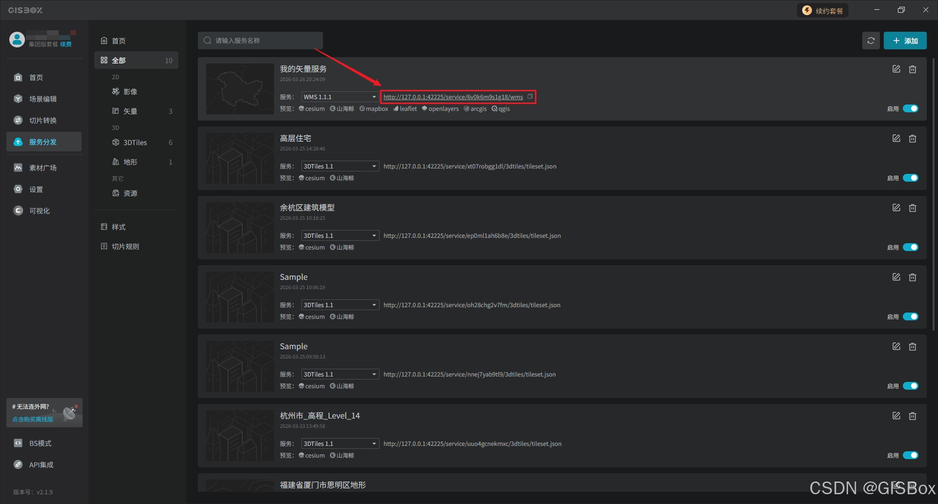
Task: Disable the 我的矢量服务 enable switch
Action: (910, 108)
